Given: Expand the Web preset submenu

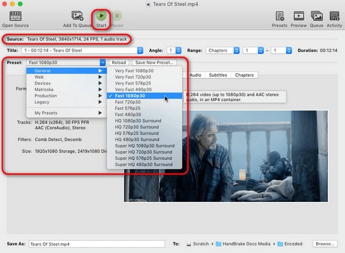Looking at the screenshot, I should pyautogui.click(x=67, y=77).
